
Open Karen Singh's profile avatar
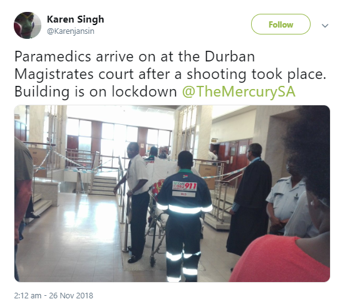(28, 25)
